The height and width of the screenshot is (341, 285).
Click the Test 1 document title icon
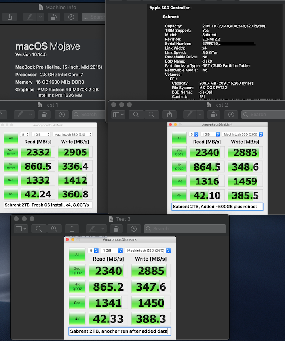pos(40,105)
